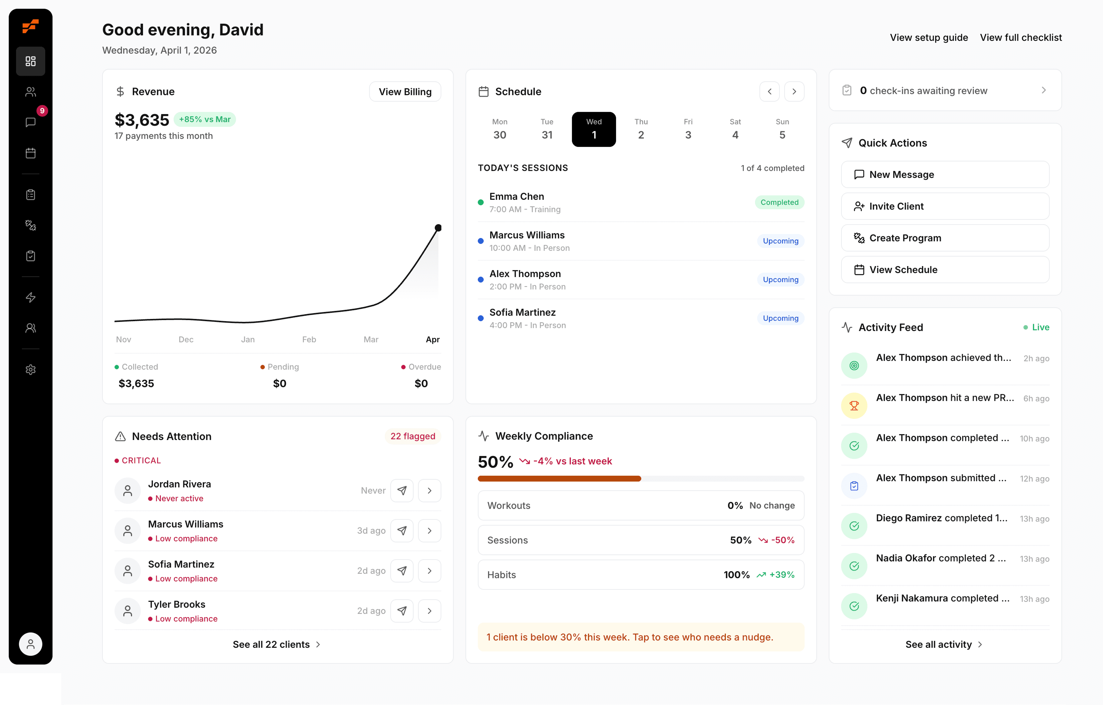Expand Marcus Williams attention row chevron
This screenshot has height=705, width=1103.
429,531
